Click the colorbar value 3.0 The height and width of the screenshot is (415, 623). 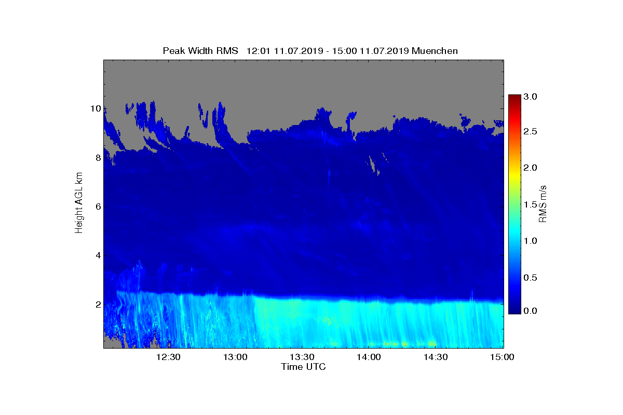tap(530, 96)
